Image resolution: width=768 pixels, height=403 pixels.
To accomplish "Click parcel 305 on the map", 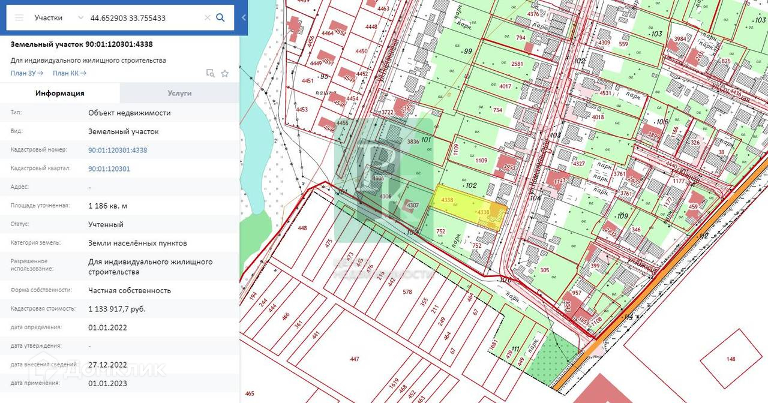I will pyautogui.click(x=545, y=270).
